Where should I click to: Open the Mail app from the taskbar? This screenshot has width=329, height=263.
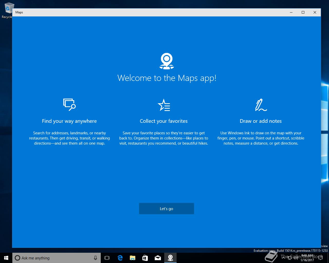[x=158, y=258]
